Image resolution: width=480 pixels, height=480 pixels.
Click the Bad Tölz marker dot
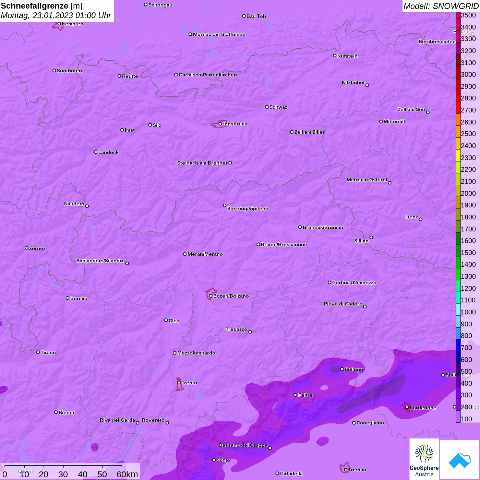(244, 16)
